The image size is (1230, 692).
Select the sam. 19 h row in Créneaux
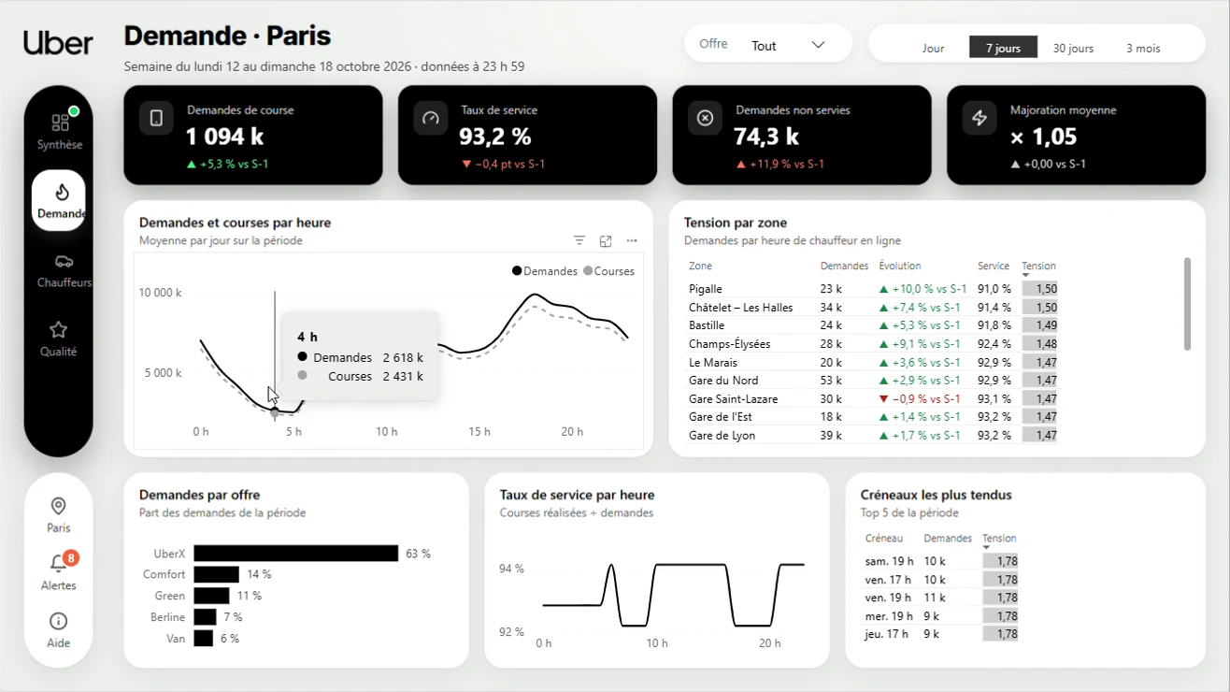click(x=941, y=561)
